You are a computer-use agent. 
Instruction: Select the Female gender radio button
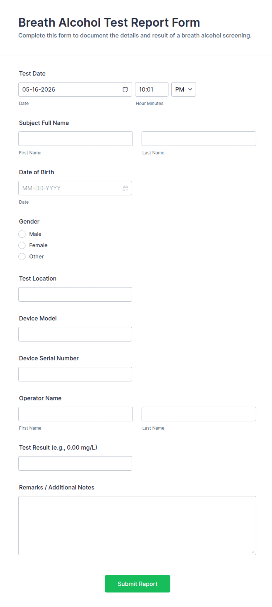(x=22, y=245)
